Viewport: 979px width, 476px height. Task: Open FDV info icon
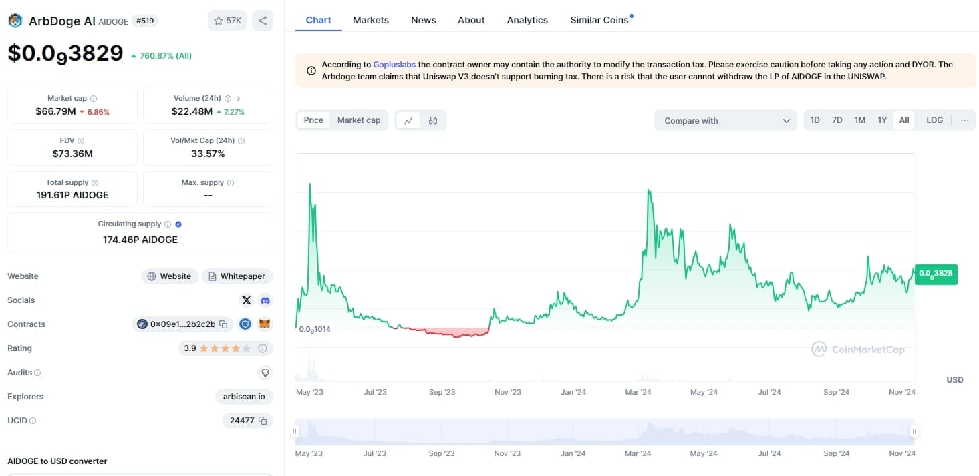81,141
